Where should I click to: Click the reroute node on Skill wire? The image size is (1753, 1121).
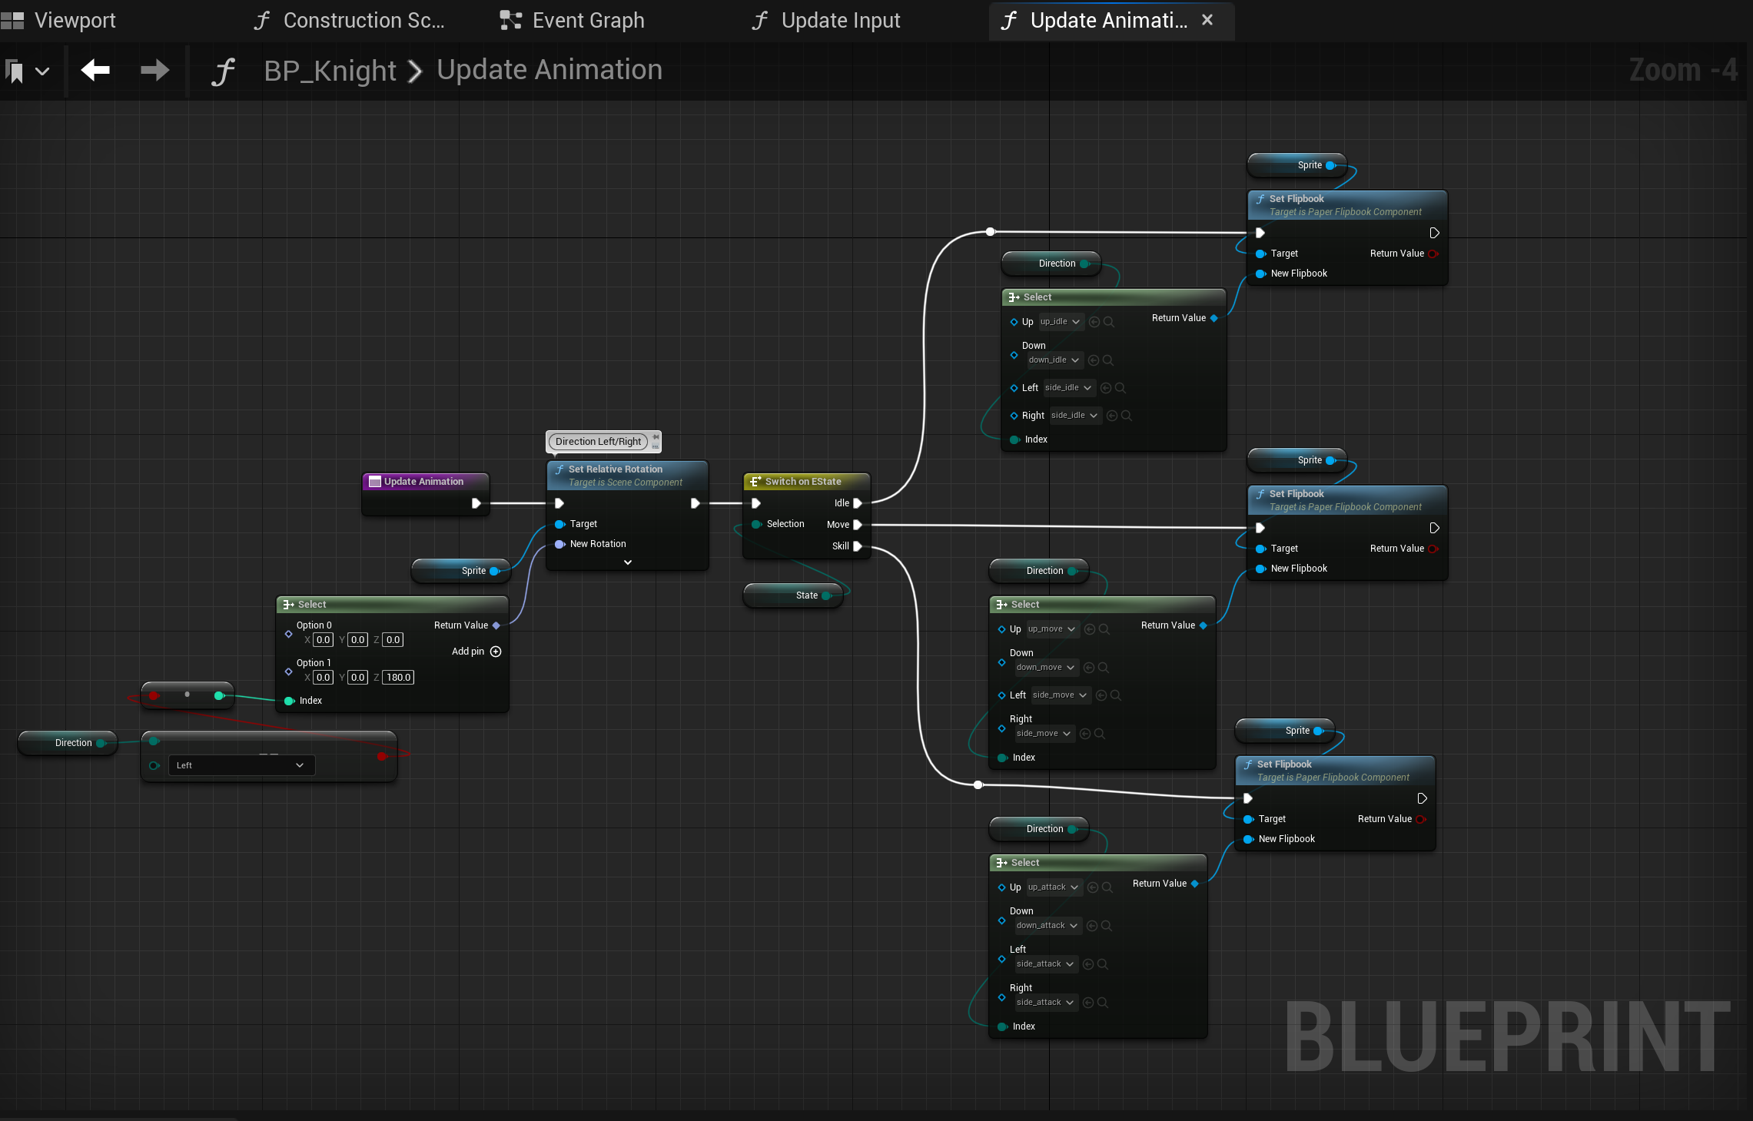pos(978,784)
